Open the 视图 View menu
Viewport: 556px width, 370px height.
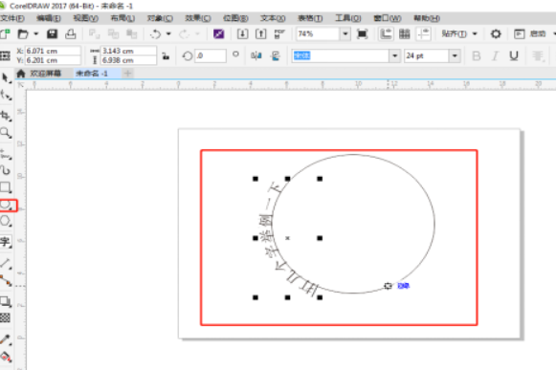(x=85, y=18)
